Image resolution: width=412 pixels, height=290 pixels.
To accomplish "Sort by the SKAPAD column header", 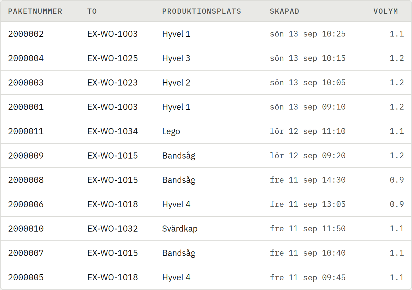I will pyautogui.click(x=284, y=11).
